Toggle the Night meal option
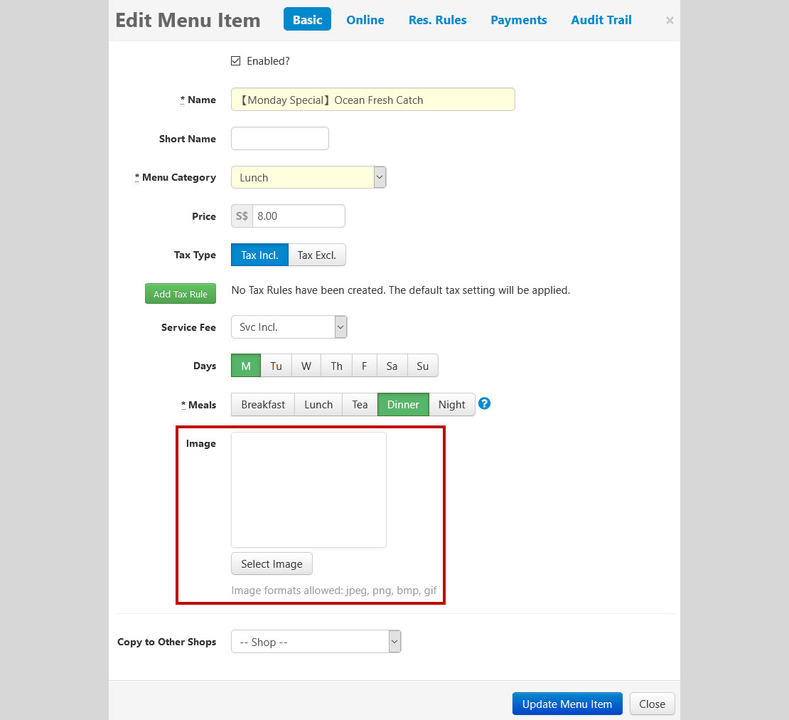 pyautogui.click(x=452, y=404)
